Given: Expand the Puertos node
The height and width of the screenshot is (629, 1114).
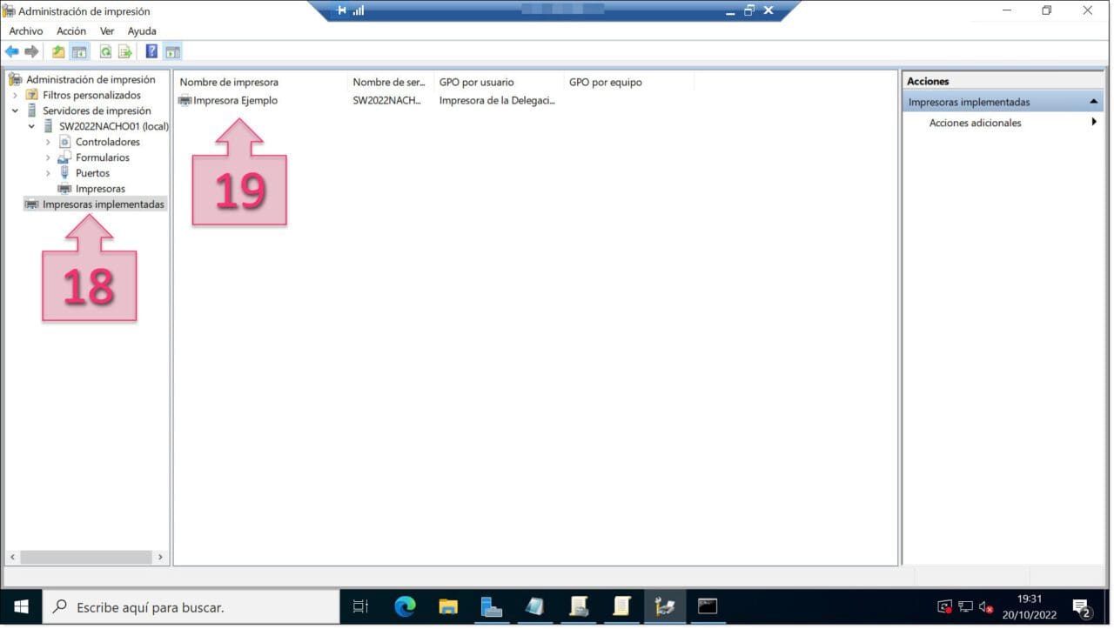Looking at the screenshot, I should pos(48,173).
